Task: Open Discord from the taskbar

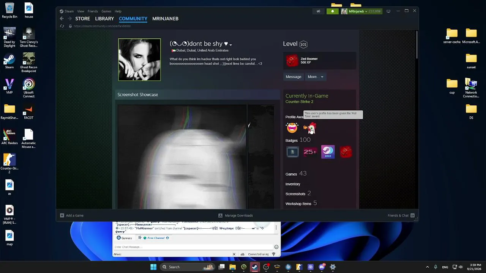Action: [x=322, y=267]
